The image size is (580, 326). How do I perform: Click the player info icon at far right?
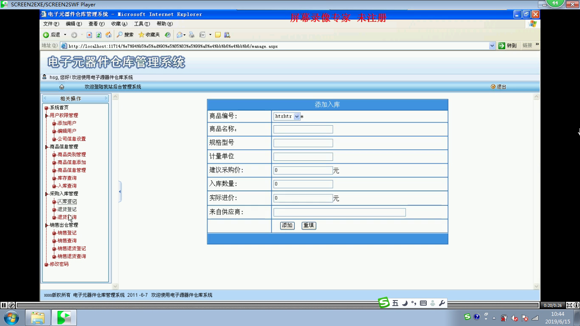(x=576, y=305)
